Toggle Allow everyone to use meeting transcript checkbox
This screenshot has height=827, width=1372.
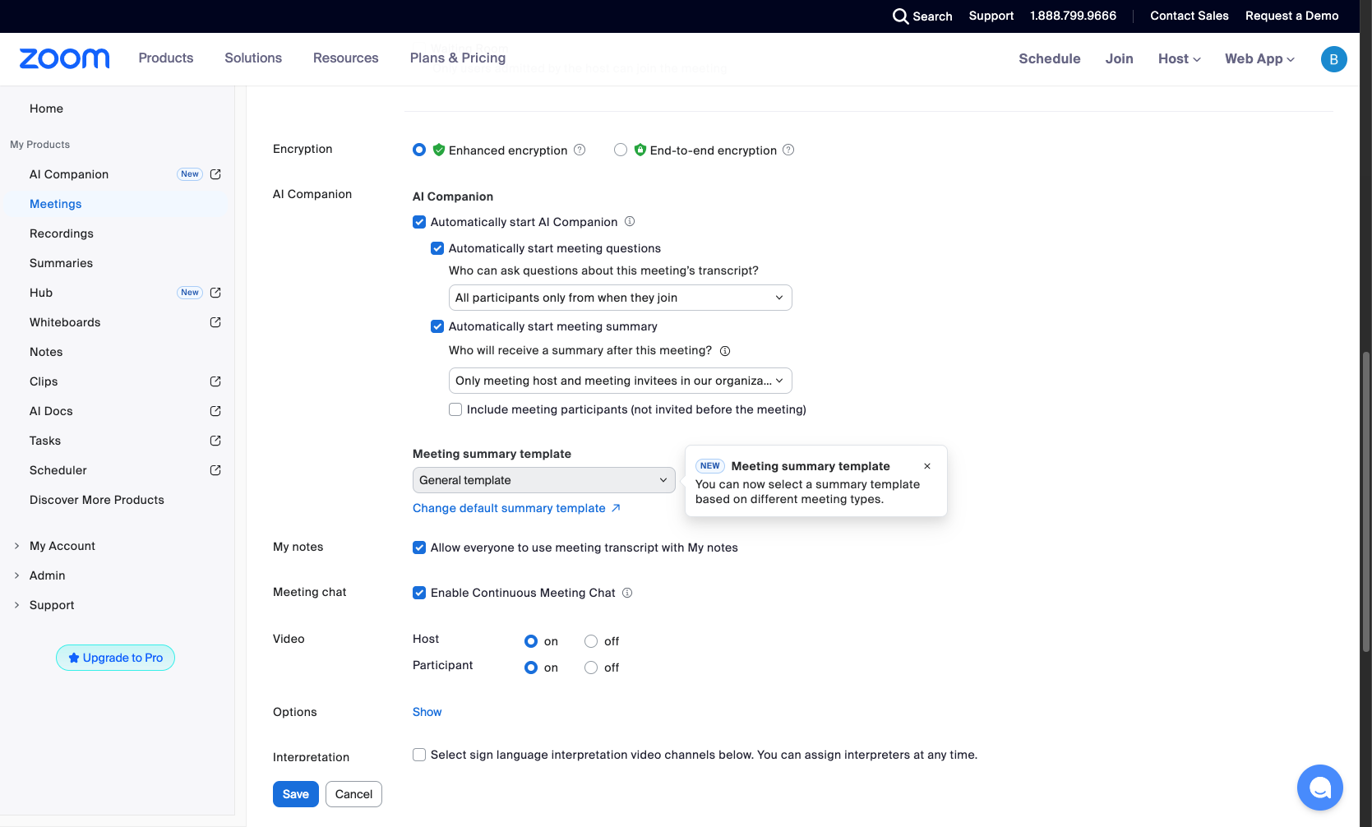point(419,547)
